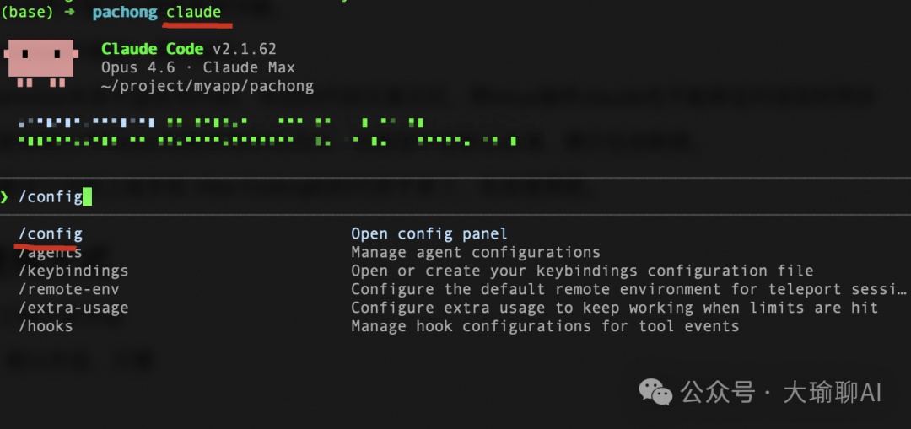
Task: Click the underlined "claude" command in the shell line
Action: click(193, 13)
